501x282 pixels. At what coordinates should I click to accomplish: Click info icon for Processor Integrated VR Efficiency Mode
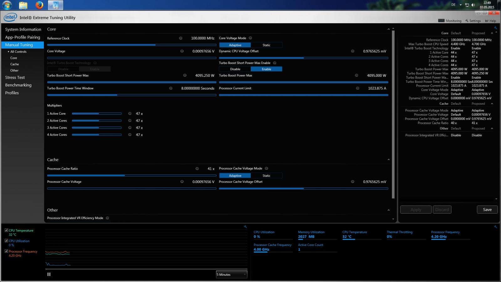click(107, 218)
